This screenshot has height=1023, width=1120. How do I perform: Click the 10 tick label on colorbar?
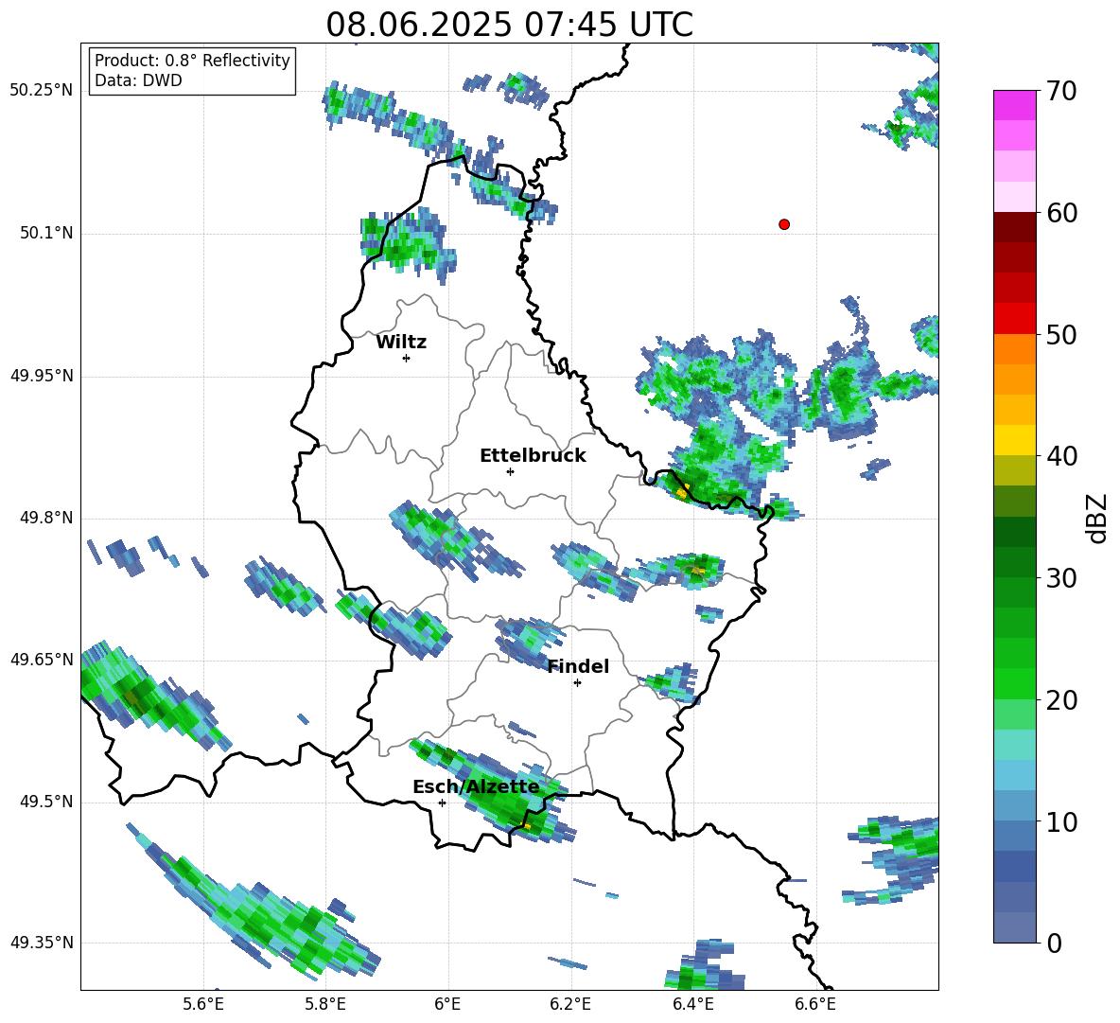pyautogui.click(x=1061, y=821)
